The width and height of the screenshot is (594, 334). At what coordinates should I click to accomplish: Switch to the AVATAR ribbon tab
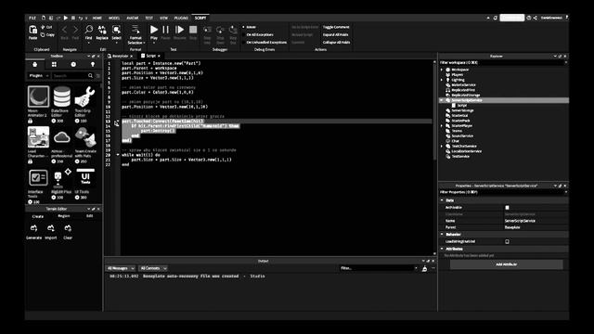(x=132, y=18)
